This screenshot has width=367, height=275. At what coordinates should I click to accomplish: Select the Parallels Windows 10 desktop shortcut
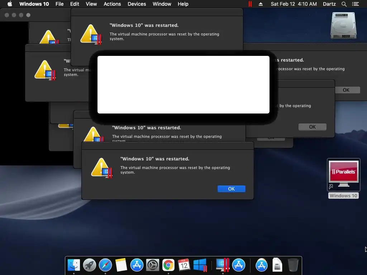pyautogui.click(x=344, y=174)
